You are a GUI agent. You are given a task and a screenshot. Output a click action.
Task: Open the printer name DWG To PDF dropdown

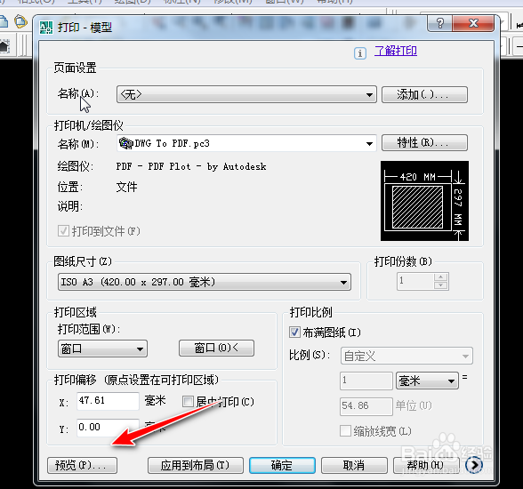click(246, 143)
